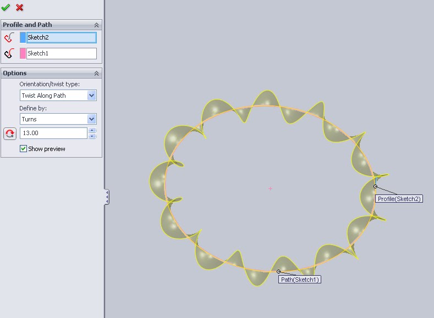Click the profile sketch icon beside Sketch2
Viewport: 434px width, 318px height.
tap(9, 37)
